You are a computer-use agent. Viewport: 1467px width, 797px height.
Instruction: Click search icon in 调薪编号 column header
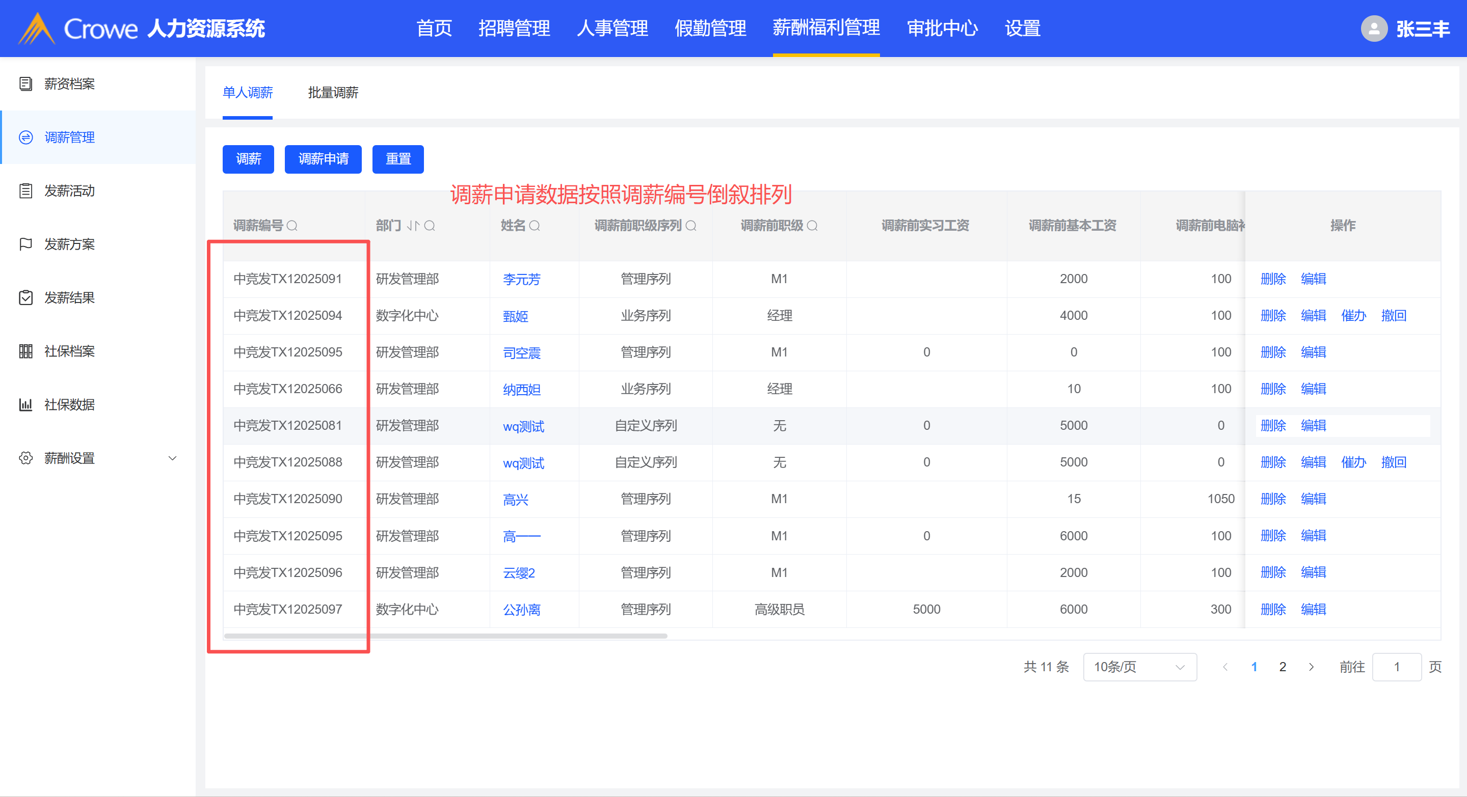[292, 226]
